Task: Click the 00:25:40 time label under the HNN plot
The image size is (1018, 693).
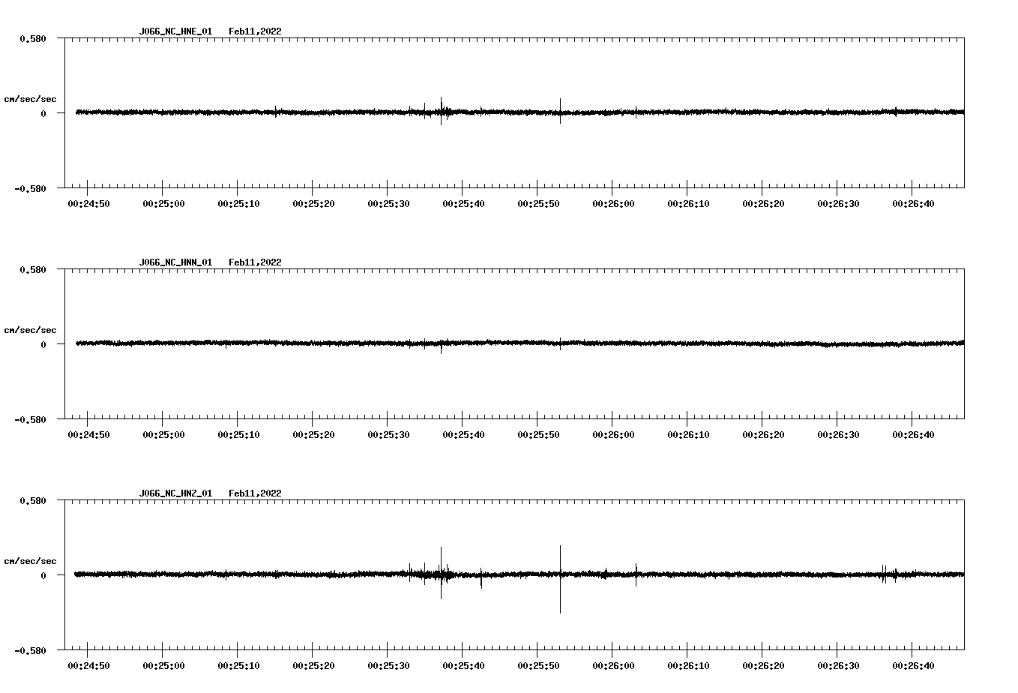Action: [463, 435]
